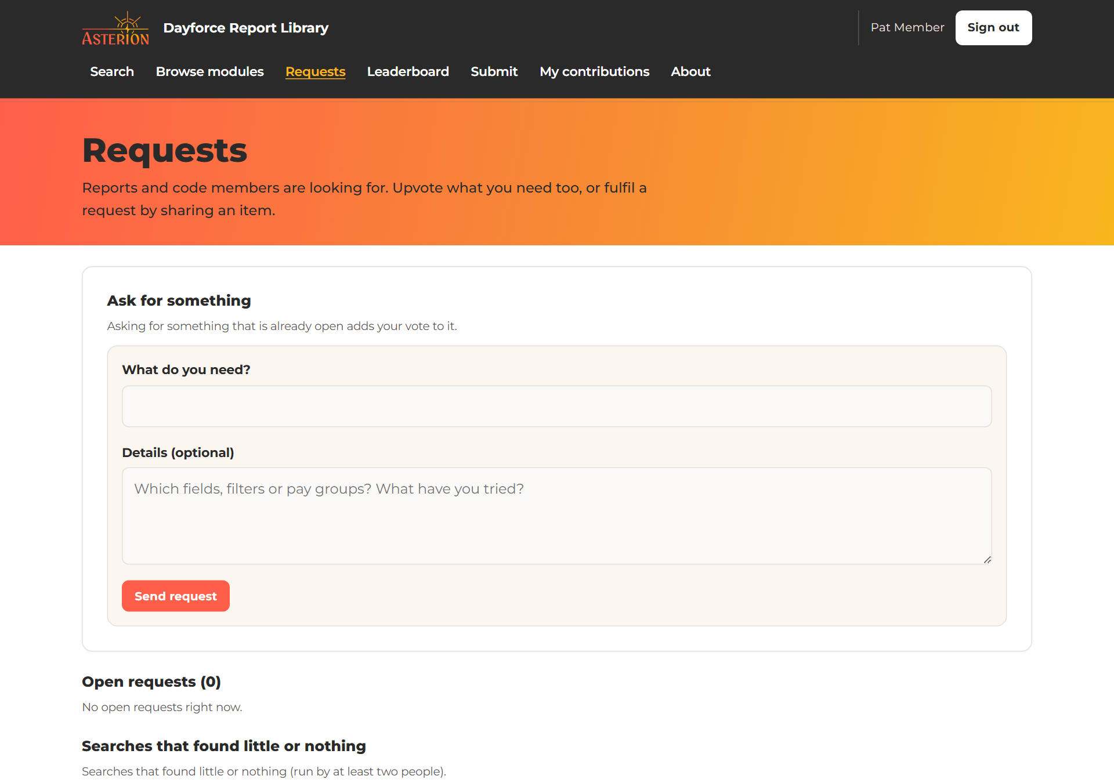This screenshot has width=1114, height=783.
Task: Click the Pat Member user name
Action: point(907,27)
